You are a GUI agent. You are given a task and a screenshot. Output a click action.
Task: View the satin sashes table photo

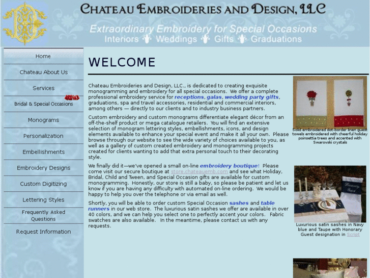pyautogui.click(x=330, y=194)
